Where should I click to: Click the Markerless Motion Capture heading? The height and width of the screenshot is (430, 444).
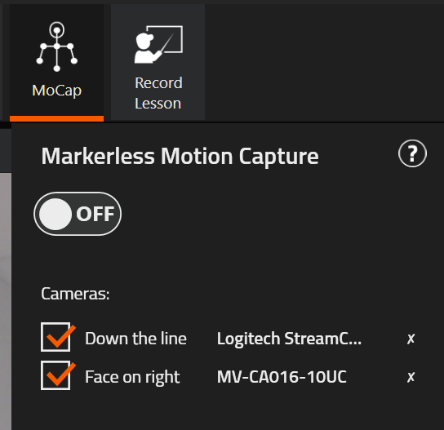pyautogui.click(x=180, y=156)
